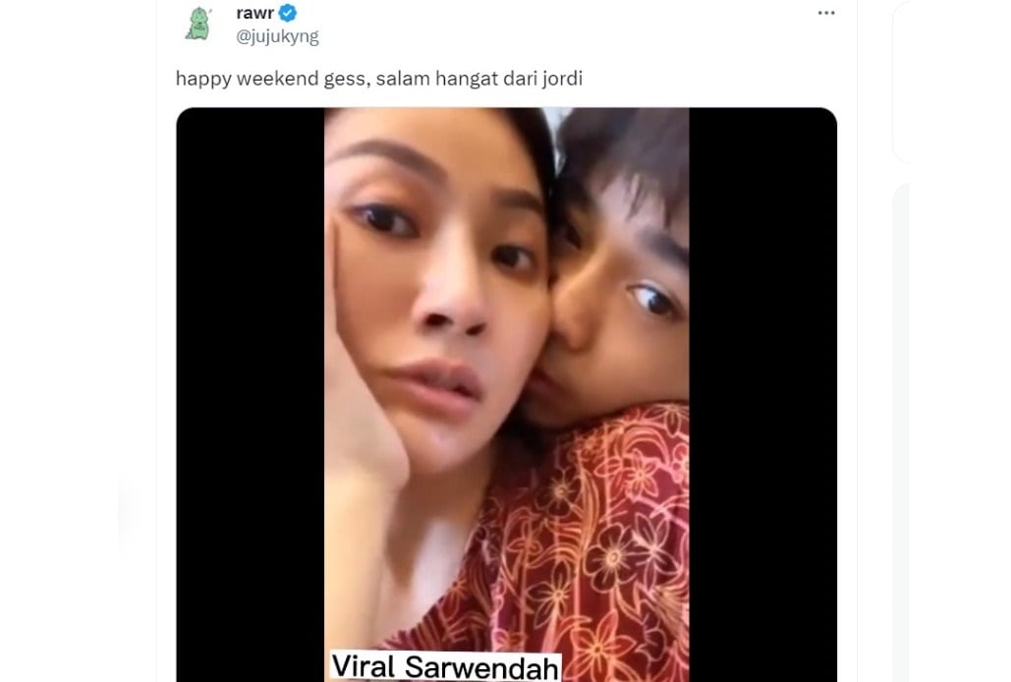
Task: Open the green dinosaur profile avatar
Action: click(x=197, y=24)
